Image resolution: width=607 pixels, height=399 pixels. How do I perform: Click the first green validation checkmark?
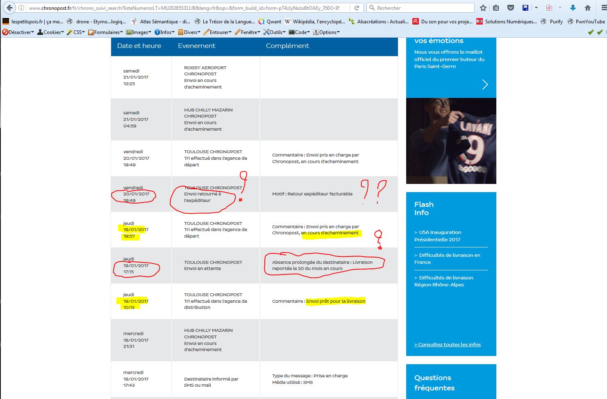pyautogui.click(x=591, y=32)
